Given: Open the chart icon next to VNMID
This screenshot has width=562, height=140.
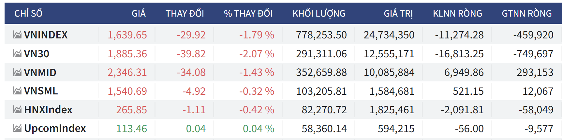Looking at the screenshot, I should click(17, 72).
